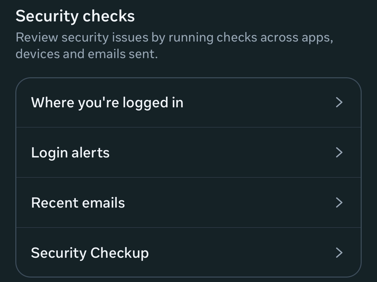Tap empty space in Security Checkup row
This screenshot has width=377, height=282.
click(x=240, y=253)
